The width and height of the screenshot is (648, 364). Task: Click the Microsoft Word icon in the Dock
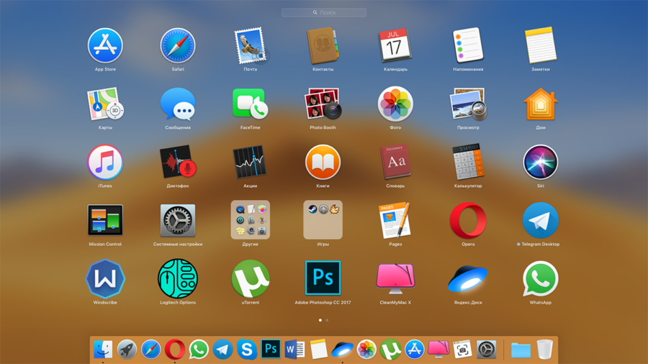click(294, 350)
